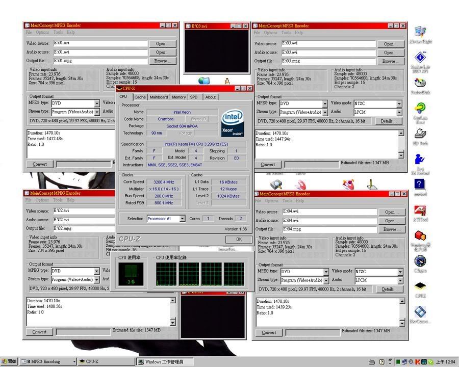Open Help menu in the E:\02.avi encoder

click(70, 200)
